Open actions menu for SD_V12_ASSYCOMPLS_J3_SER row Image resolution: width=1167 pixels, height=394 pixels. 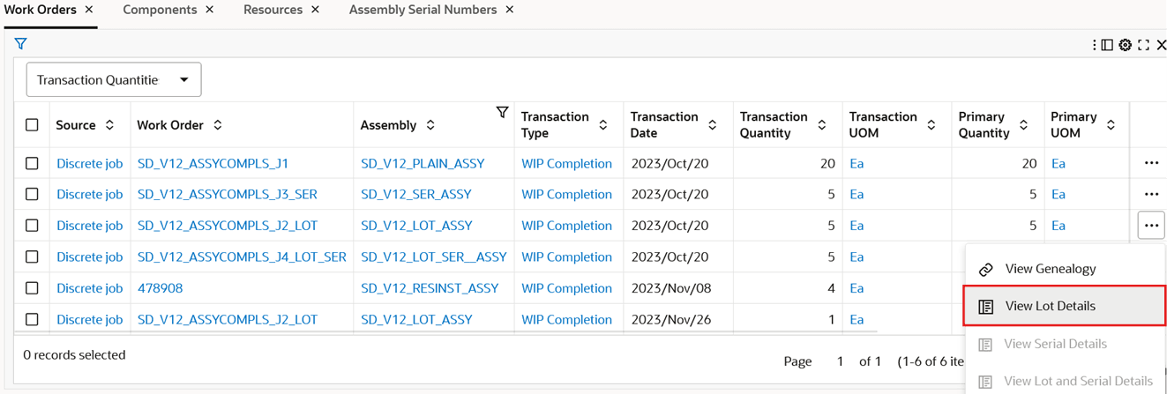coord(1151,194)
